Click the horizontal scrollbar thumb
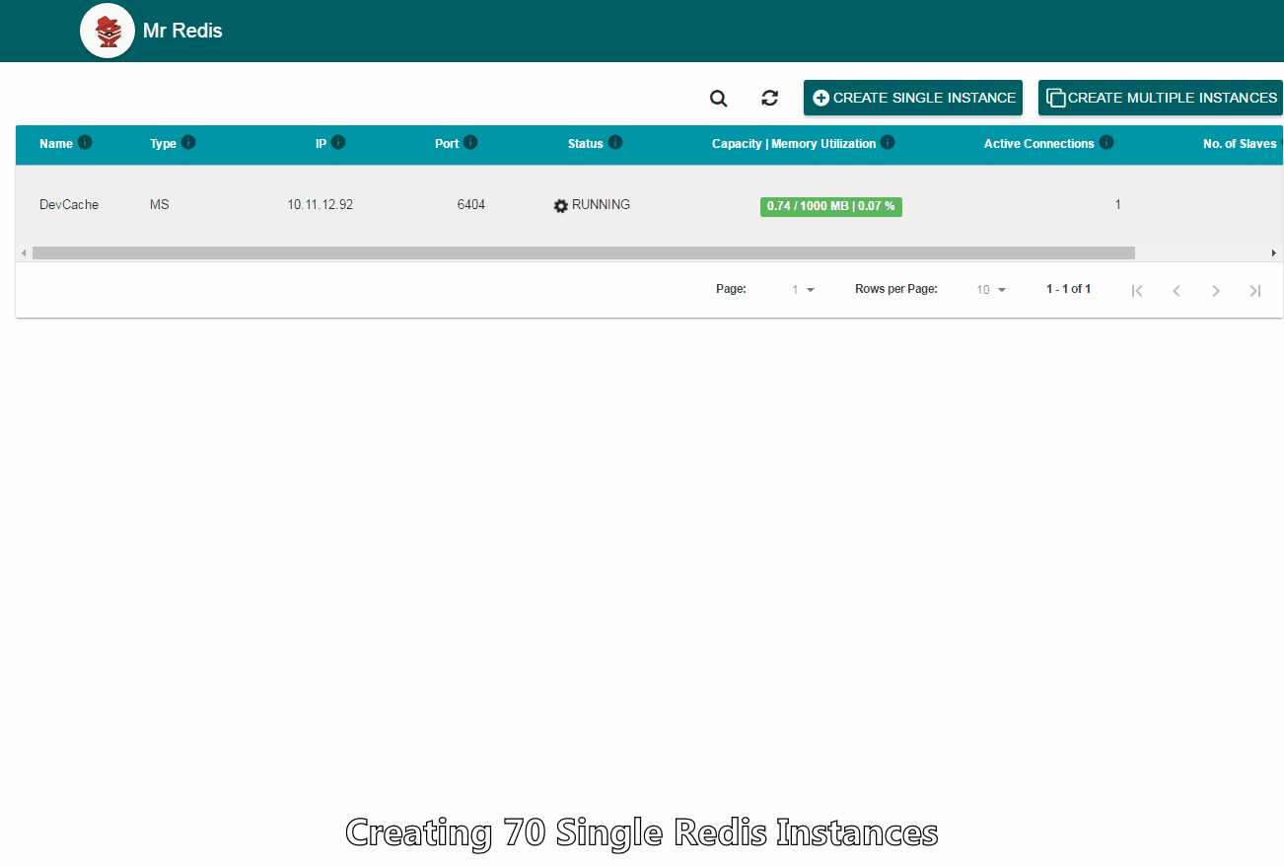This screenshot has width=1284, height=866. [584, 253]
